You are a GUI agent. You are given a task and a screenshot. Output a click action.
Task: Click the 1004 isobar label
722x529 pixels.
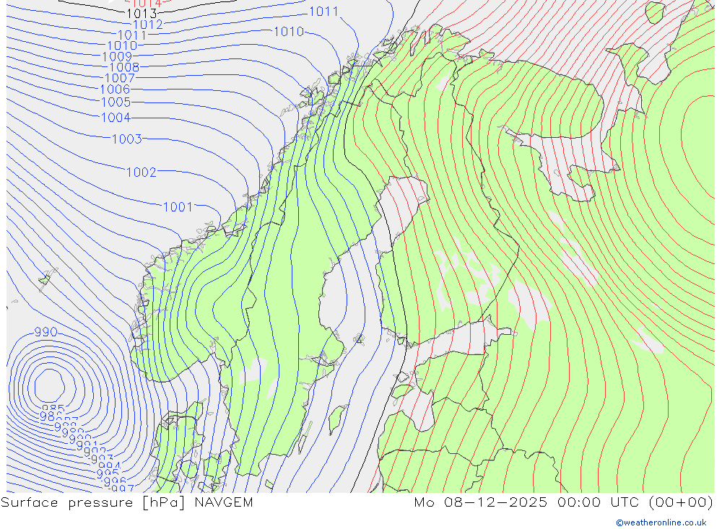116,118
